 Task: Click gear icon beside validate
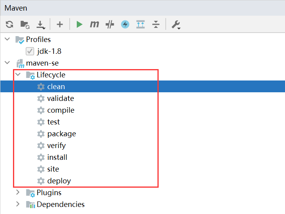tap(41, 99)
